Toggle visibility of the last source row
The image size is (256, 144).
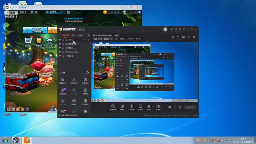coord(60,56)
